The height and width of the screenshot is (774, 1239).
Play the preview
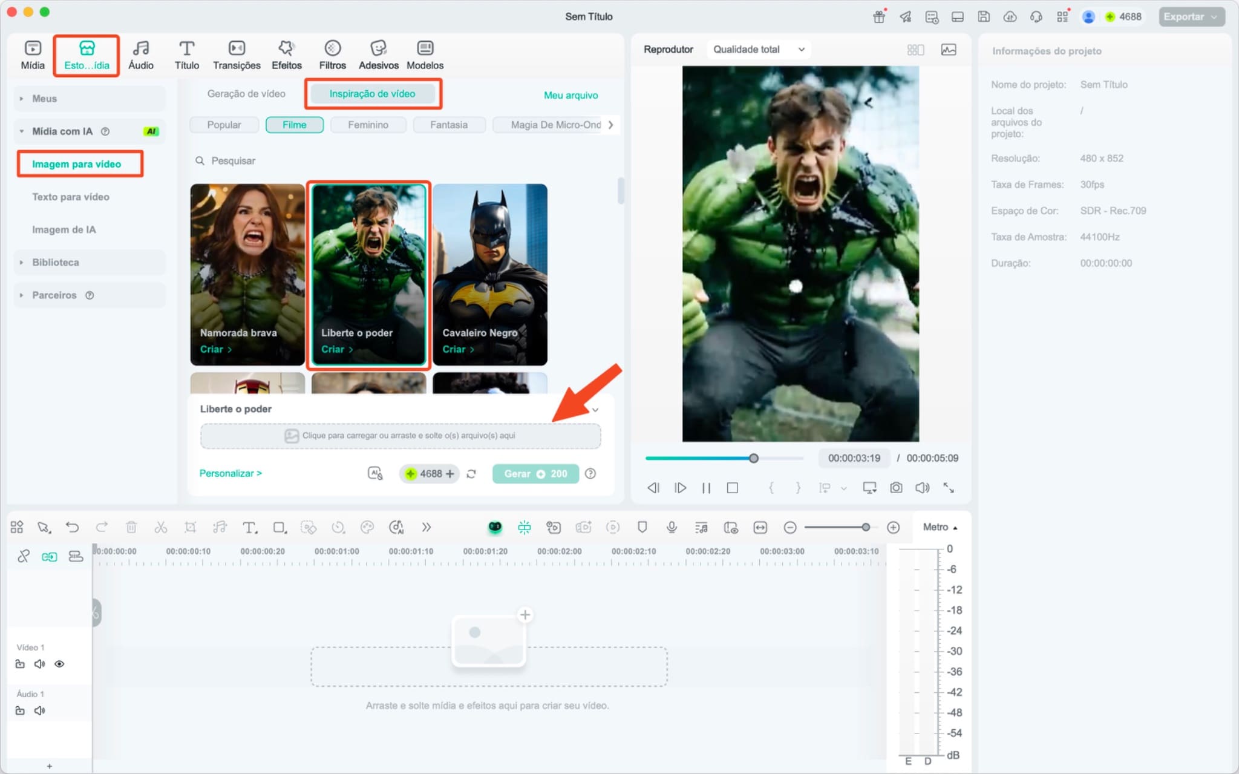[680, 488]
